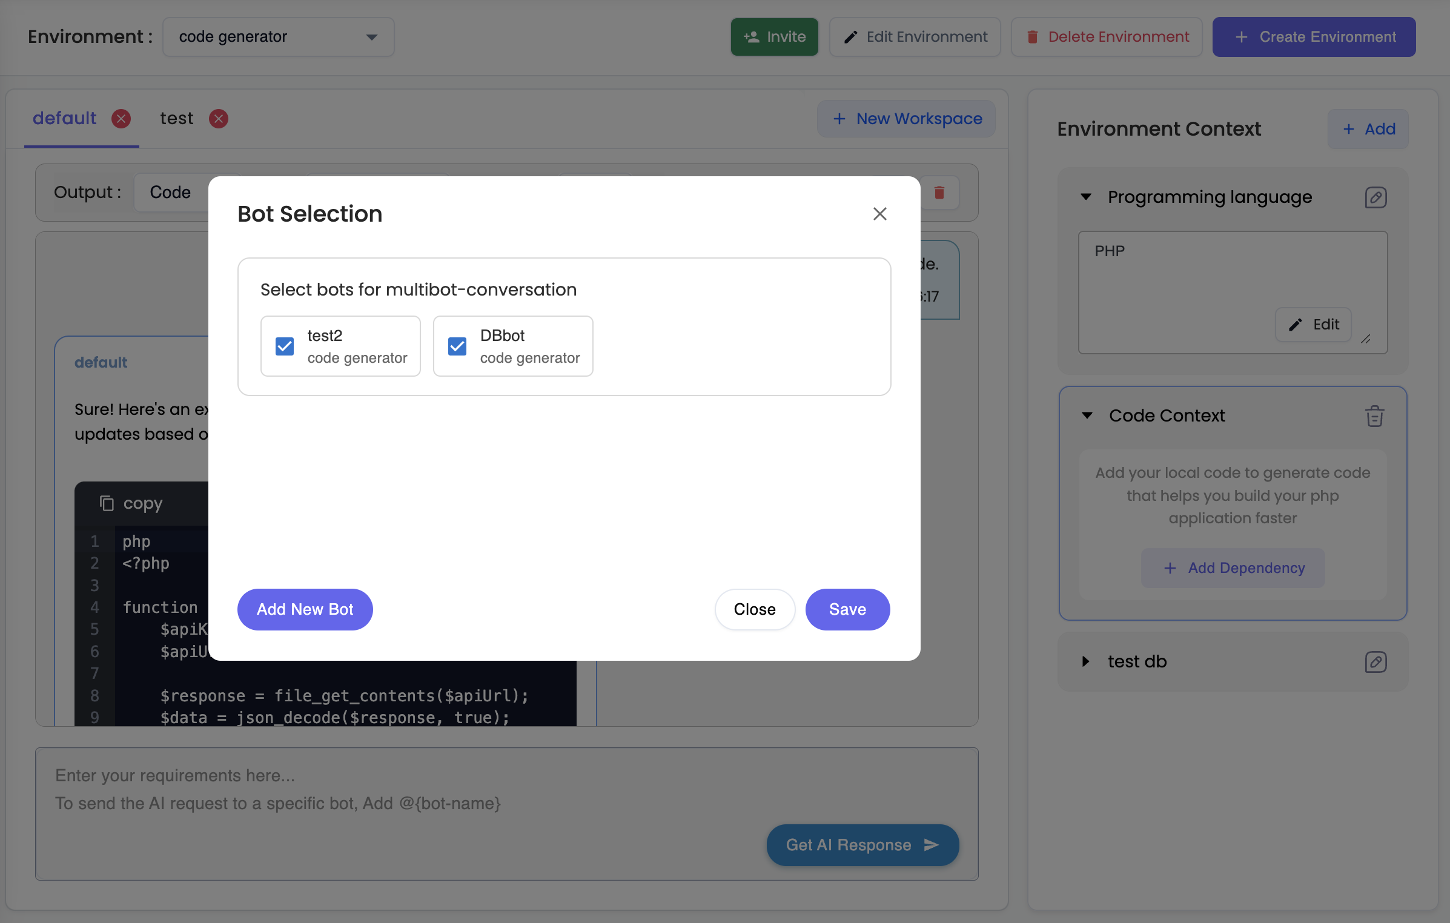Switch to the test workspace tab
Image resolution: width=1450 pixels, height=923 pixels.
pyautogui.click(x=176, y=118)
